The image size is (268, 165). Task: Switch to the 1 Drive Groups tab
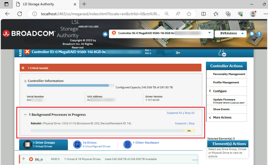(44, 145)
